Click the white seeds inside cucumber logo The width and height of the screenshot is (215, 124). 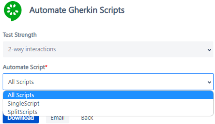(x=12, y=10)
